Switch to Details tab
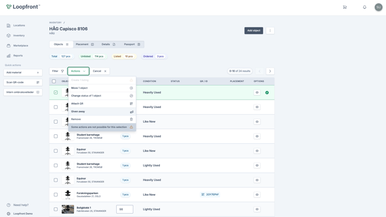Image resolution: width=386 pixels, height=217 pixels. click(x=108, y=44)
